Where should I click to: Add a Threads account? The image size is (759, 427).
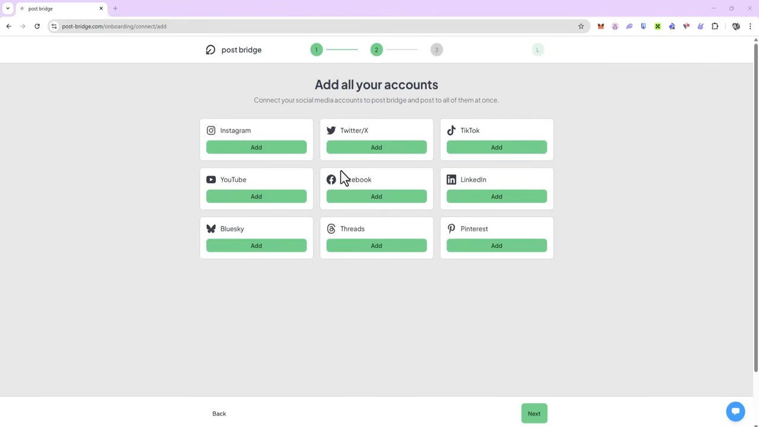pyautogui.click(x=377, y=246)
